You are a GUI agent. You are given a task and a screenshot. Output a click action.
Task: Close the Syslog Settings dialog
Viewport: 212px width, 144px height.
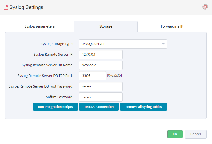pyautogui.click(x=205, y=7)
